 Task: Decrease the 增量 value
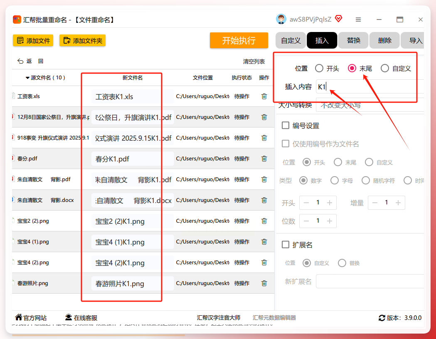coord(375,203)
